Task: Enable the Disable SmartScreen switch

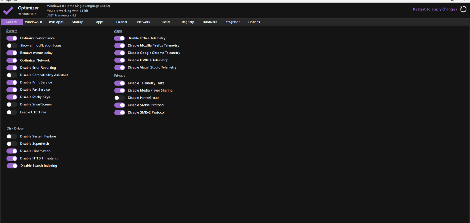Action: pos(12,104)
